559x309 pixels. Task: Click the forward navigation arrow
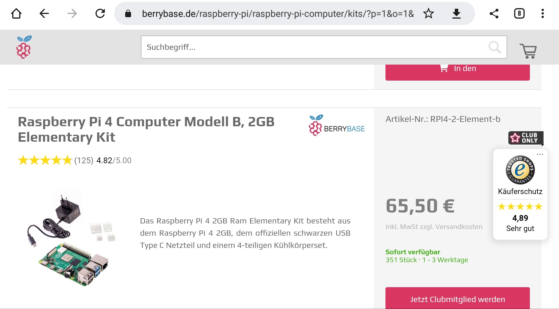[x=72, y=13]
